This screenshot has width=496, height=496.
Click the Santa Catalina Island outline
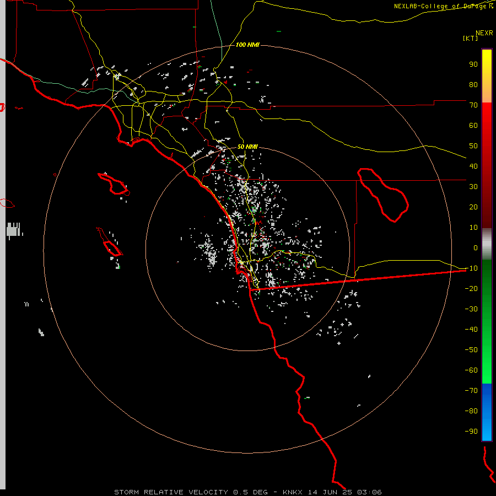pyautogui.click(x=114, y=184)
